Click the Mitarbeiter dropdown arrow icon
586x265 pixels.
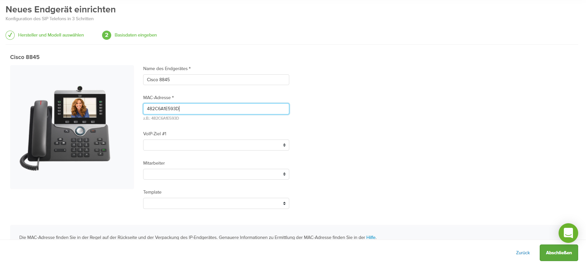pos(284,174)
